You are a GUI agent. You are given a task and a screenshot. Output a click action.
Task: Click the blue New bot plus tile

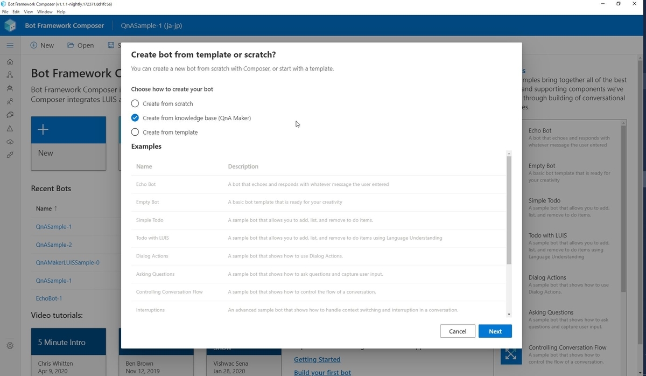pyautogui.click(x=68, y=143)
